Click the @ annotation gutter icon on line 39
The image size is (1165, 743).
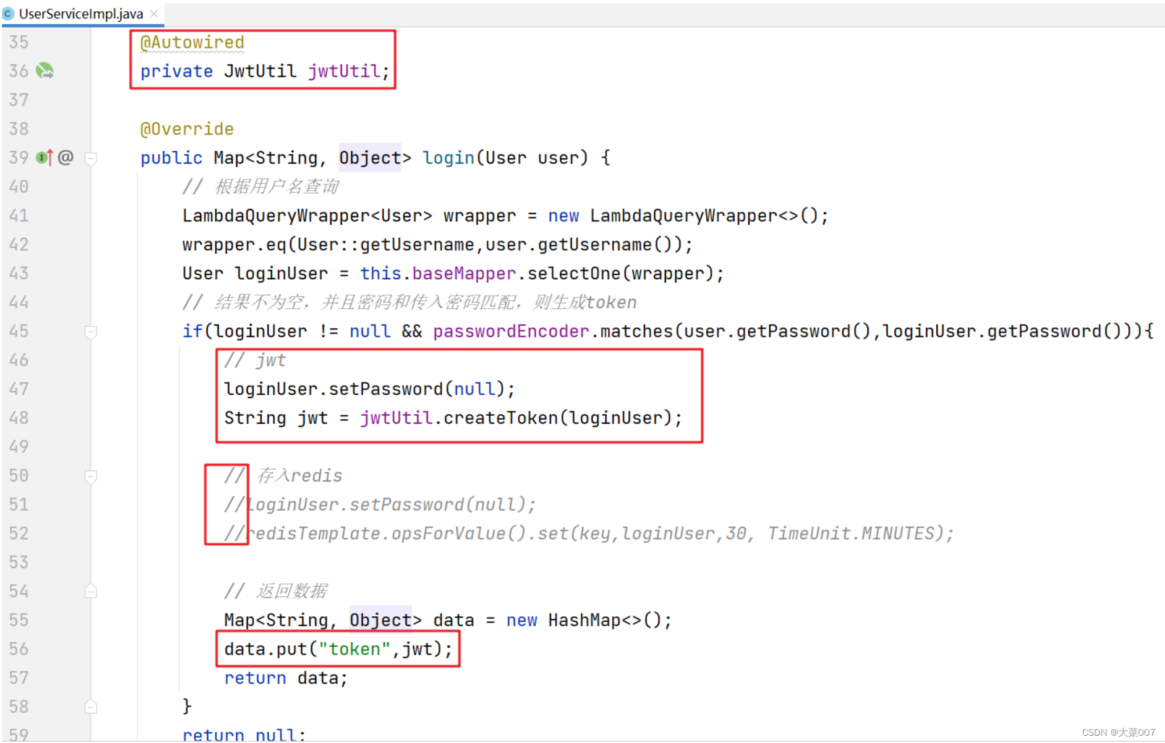tap(66, 157)
